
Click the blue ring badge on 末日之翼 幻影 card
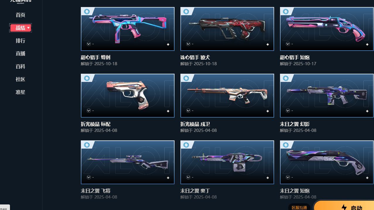286,78
